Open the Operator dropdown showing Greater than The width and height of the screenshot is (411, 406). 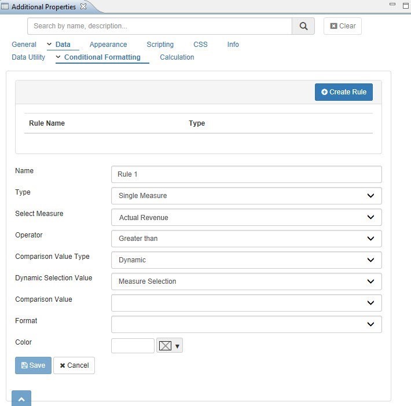click(x=246, y=239)
